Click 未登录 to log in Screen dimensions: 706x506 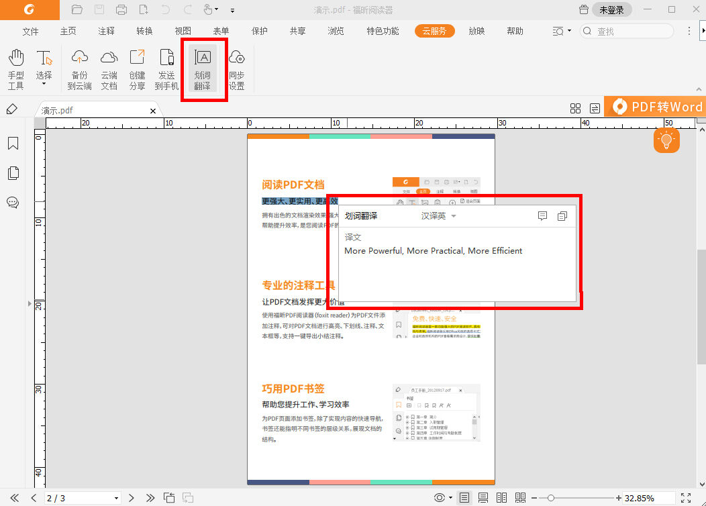point(613,10)
